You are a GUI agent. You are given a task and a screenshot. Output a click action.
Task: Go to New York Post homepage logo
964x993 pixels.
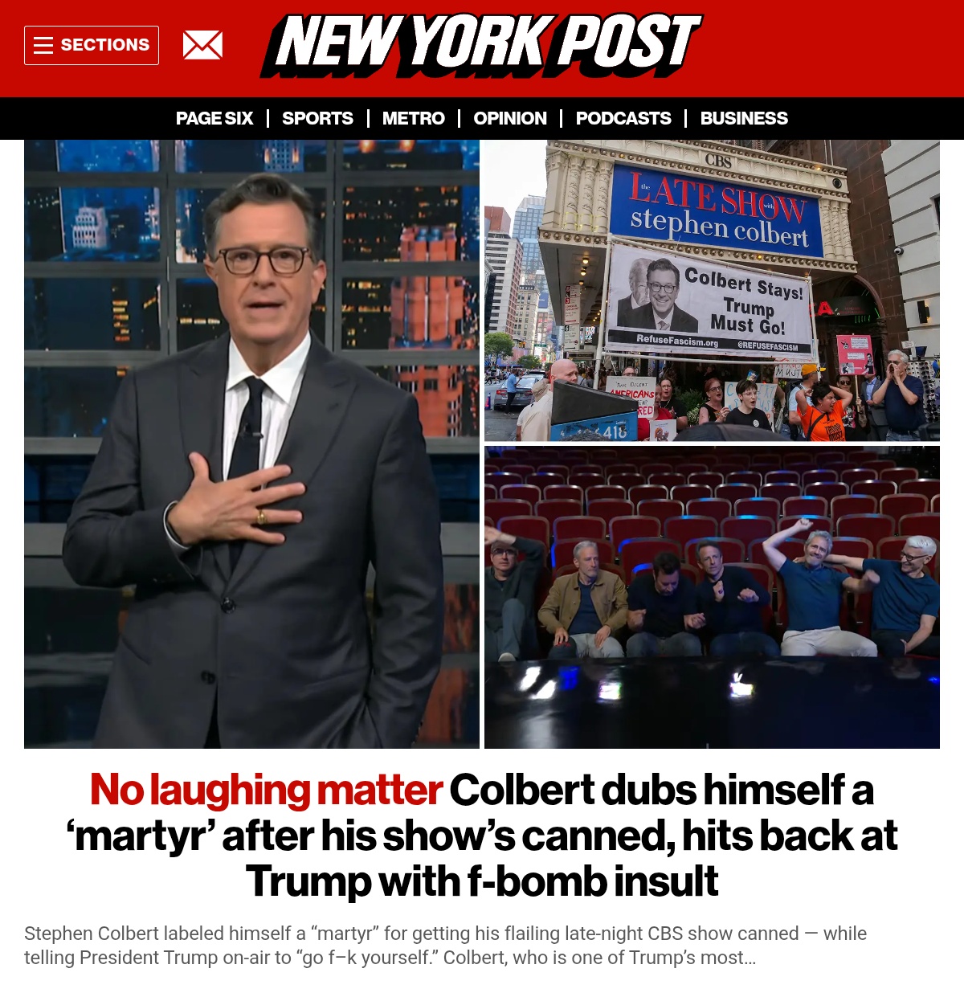tap(481, 45)
